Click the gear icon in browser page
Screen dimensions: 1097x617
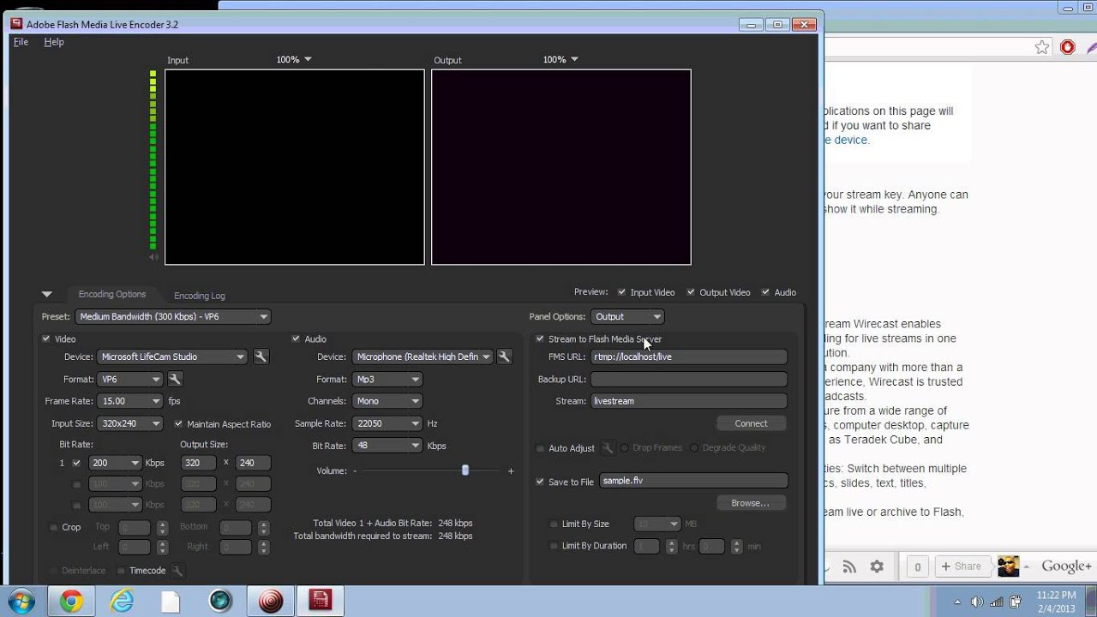[877, 566]
